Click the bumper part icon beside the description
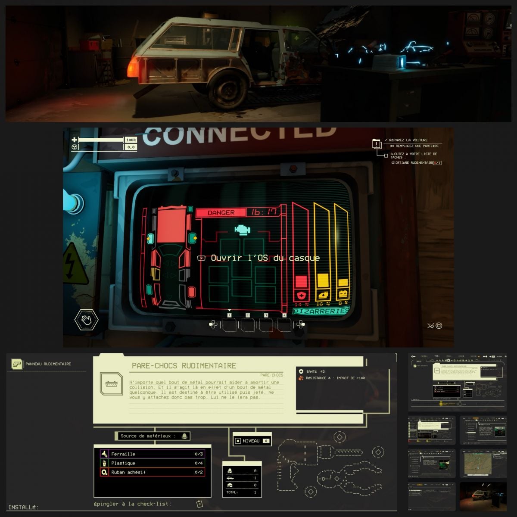Image resolution: width=517 pixels, height=517 pixels. [112, 384]
